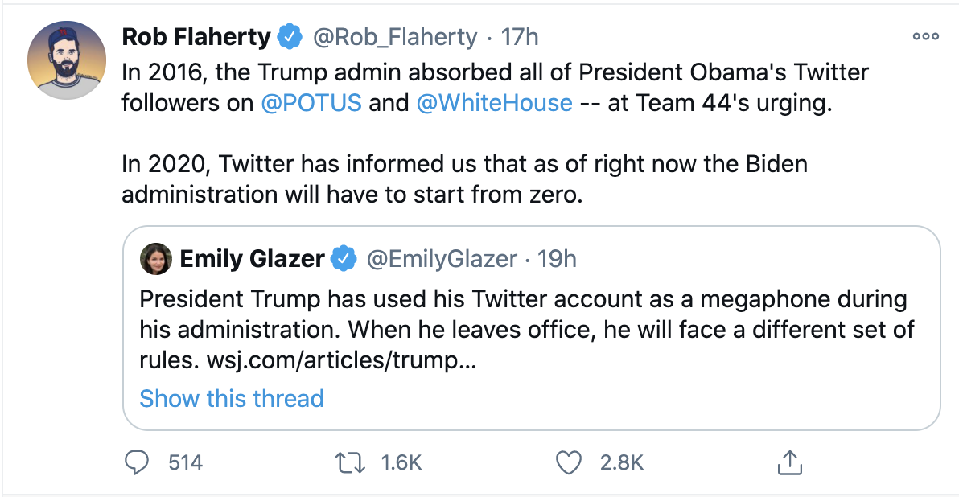Image resolution: width=959 pixels, height=497 pixels.
Task: Open Rob Flaherty's profile avatar
Action: (67, 60)
